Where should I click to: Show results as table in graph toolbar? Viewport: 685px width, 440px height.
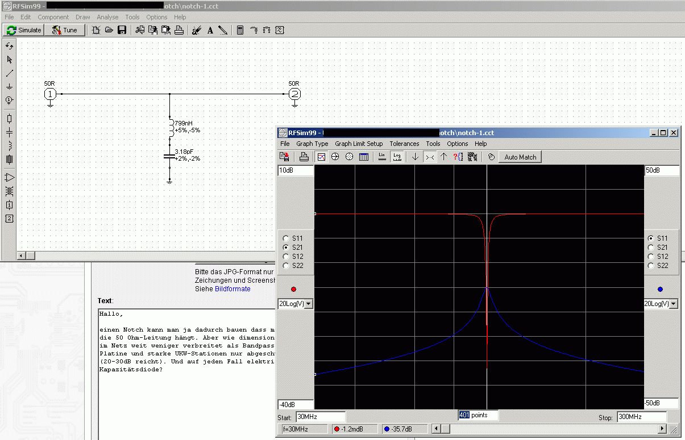tap(364, 157)
